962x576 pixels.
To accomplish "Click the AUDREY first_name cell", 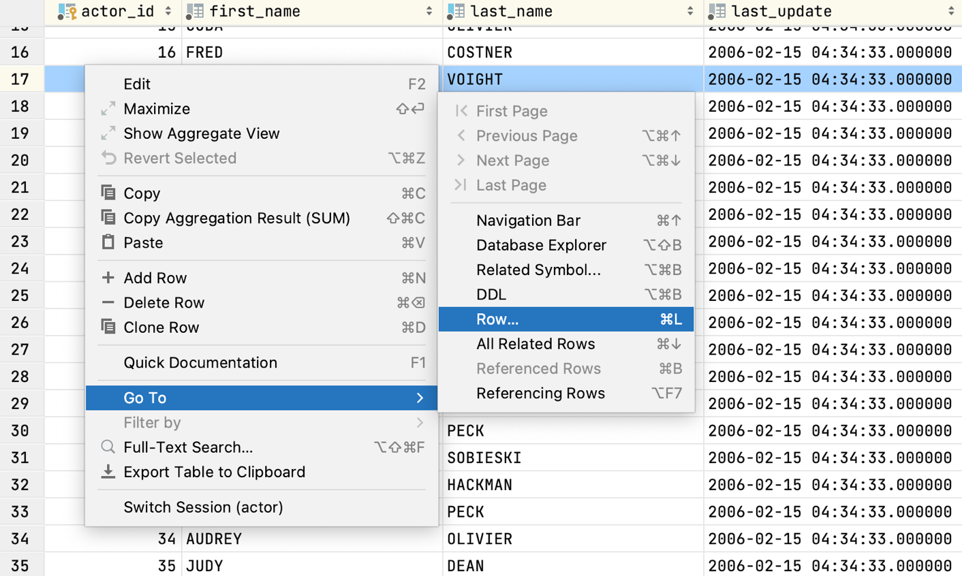I will [x=312, y=539].
